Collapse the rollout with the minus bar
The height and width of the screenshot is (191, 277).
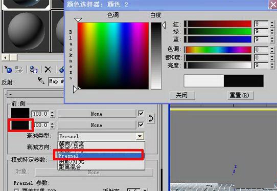click(35, 94)
